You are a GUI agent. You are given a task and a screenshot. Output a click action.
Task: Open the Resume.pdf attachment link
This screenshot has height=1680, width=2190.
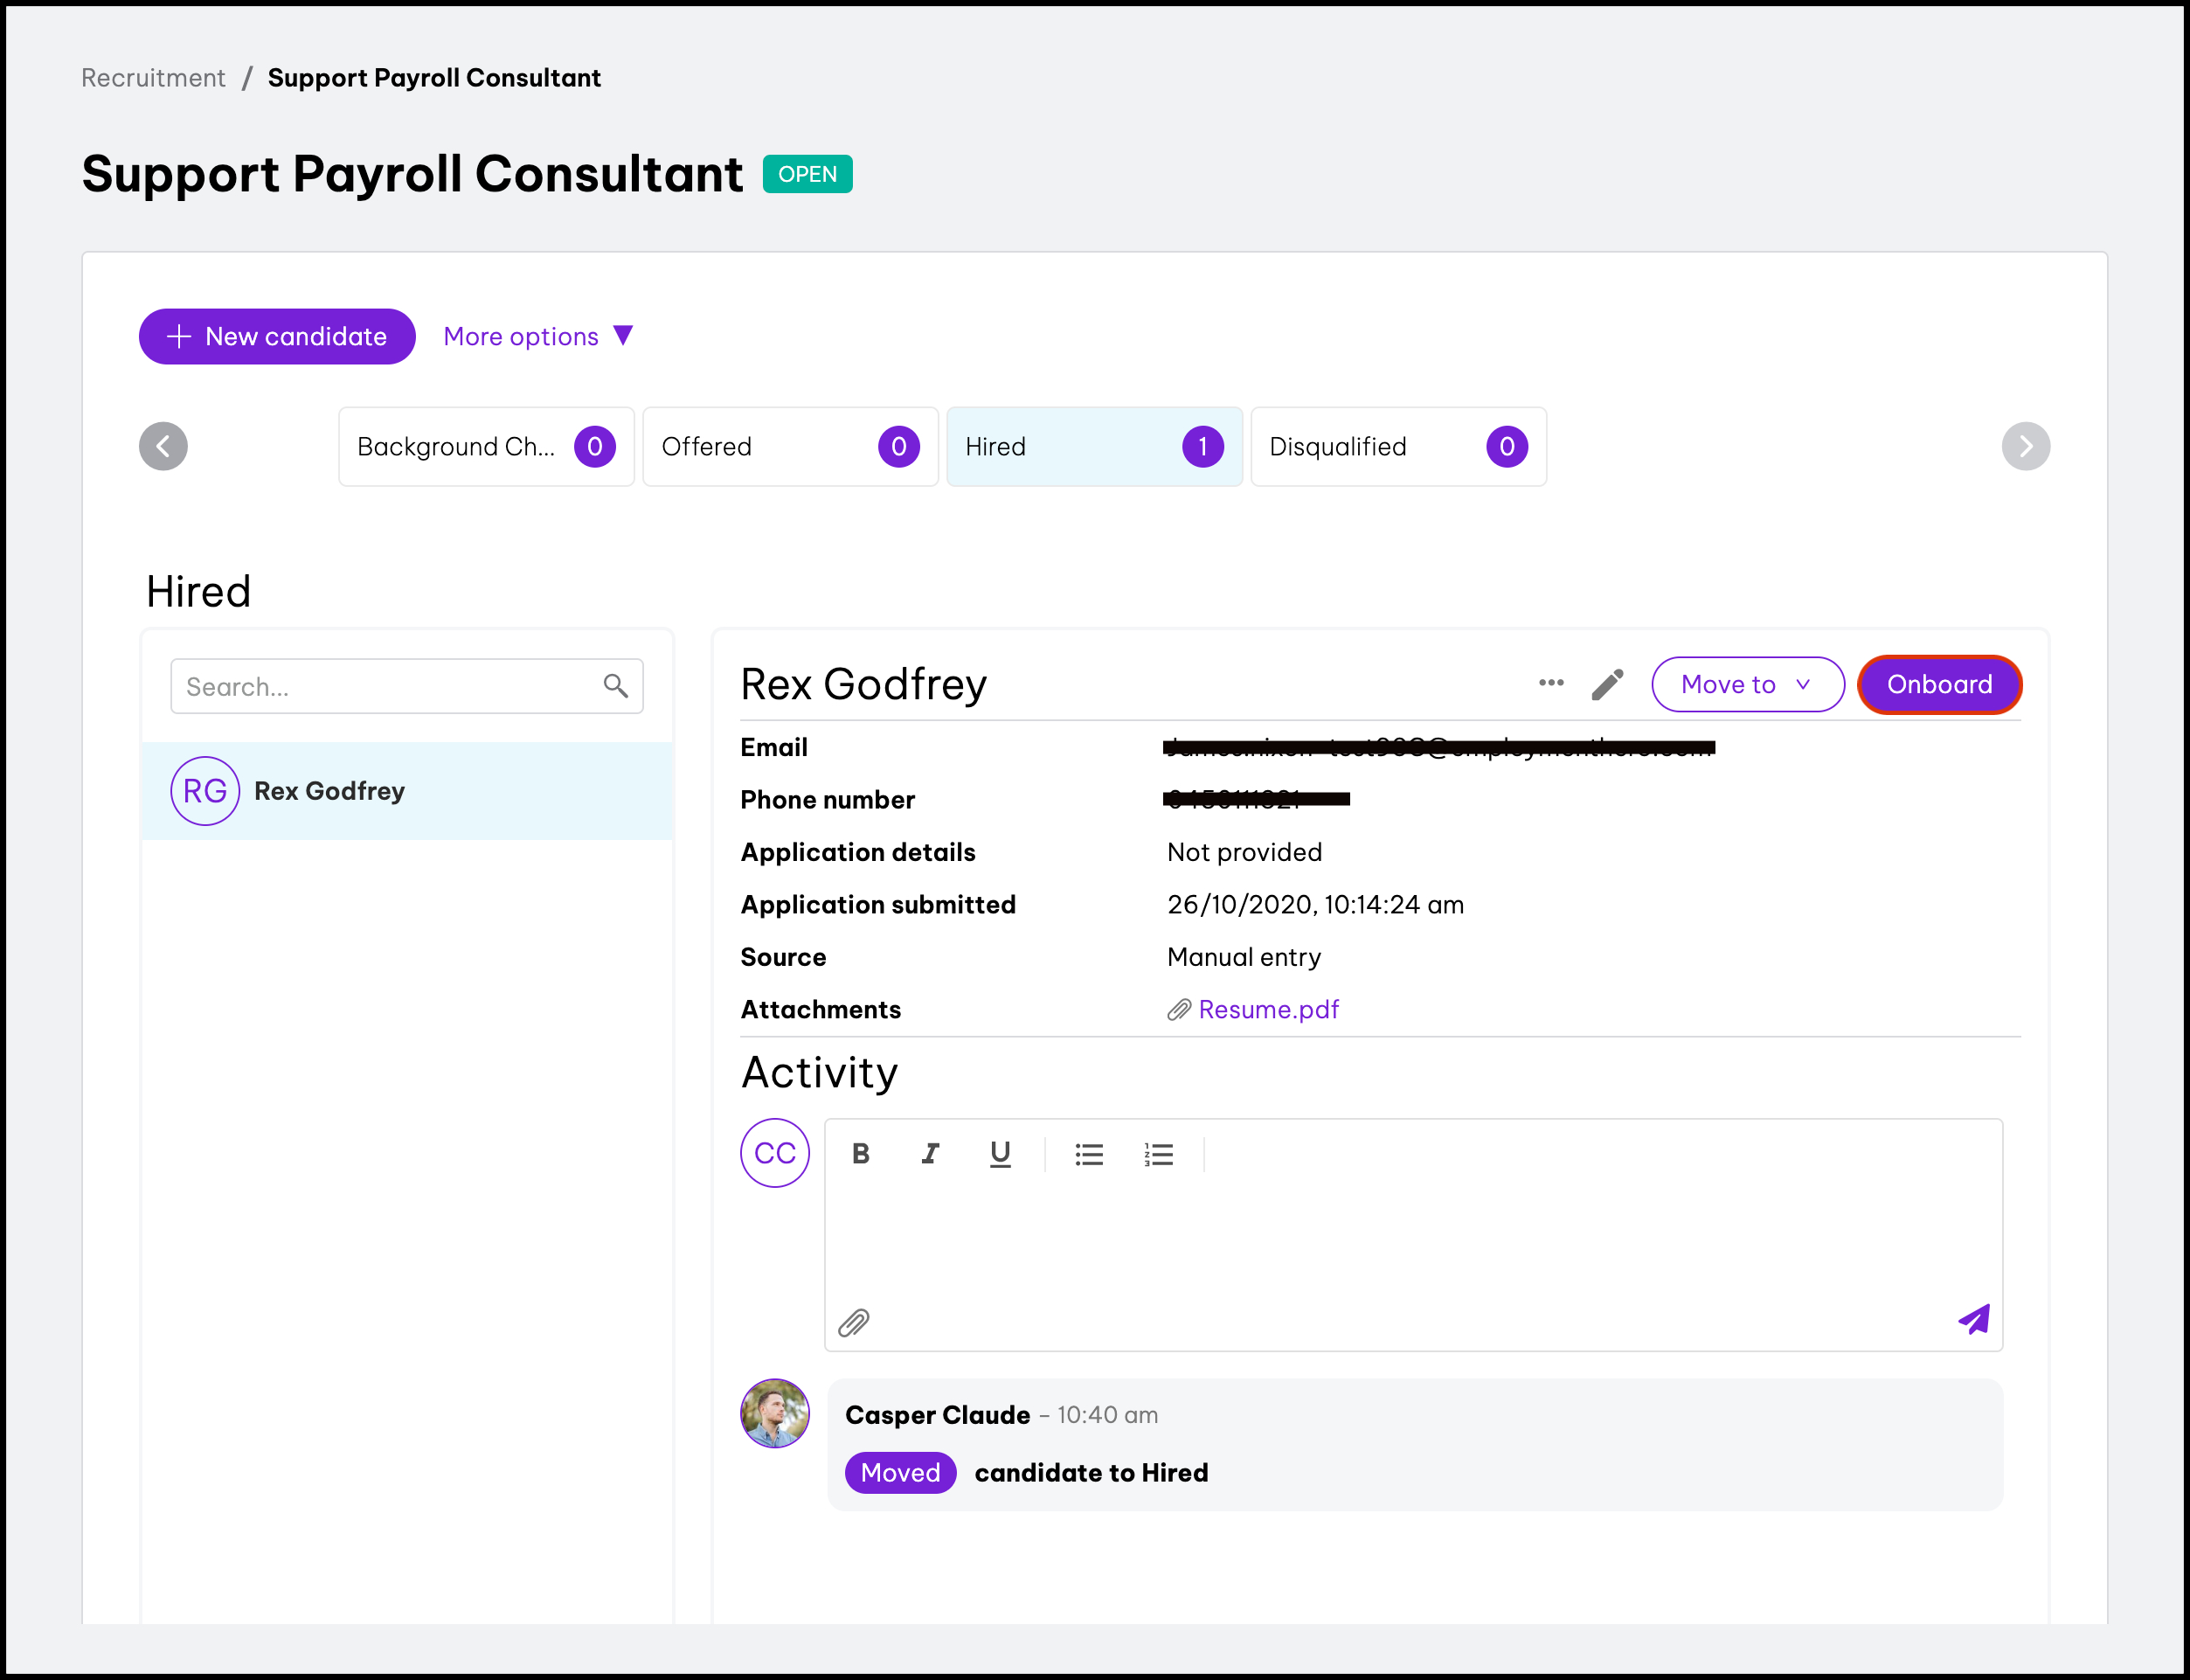coord(1267,1010)
